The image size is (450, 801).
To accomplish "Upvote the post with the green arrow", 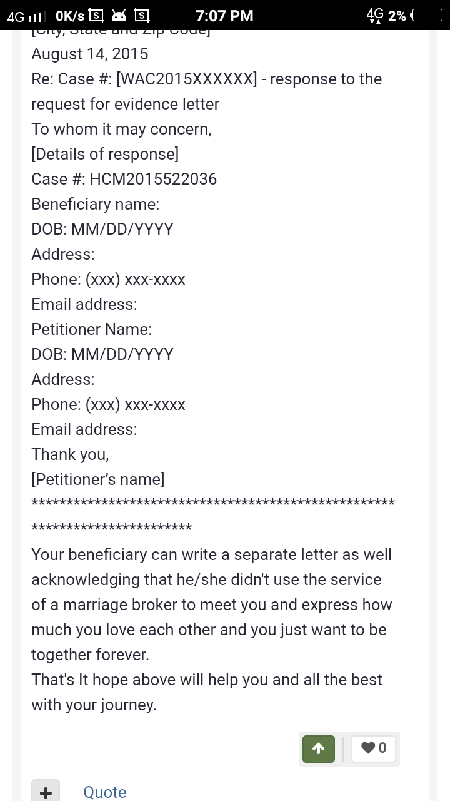I will coord(319,748).
